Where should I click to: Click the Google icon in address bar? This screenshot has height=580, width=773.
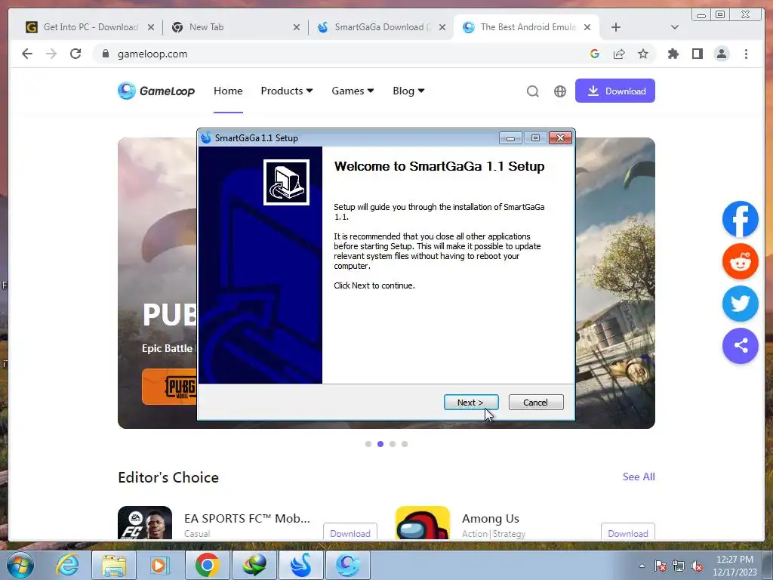[x=595, y=54]
